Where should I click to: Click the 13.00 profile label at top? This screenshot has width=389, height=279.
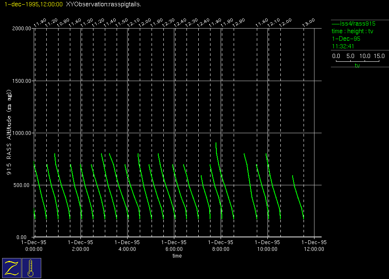pos(309,23)
